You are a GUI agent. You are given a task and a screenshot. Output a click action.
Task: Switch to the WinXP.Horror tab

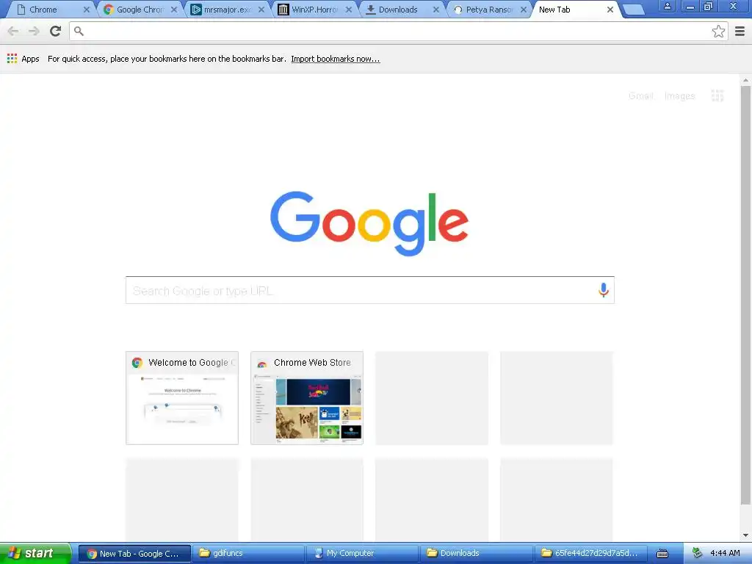tap(313, 10)
